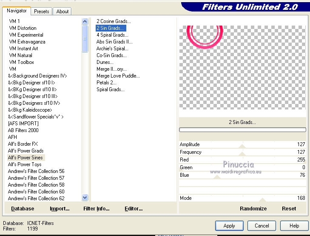The height and width of the screenshot is (236, 310).
Task: Click the Import... button
Action: (x=60, y=209)
